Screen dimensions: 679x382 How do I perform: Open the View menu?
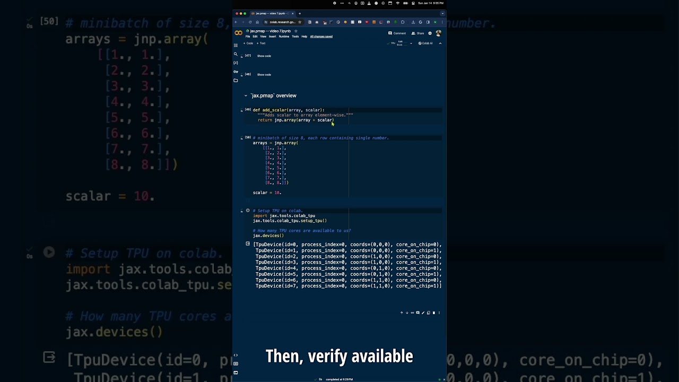263,37
